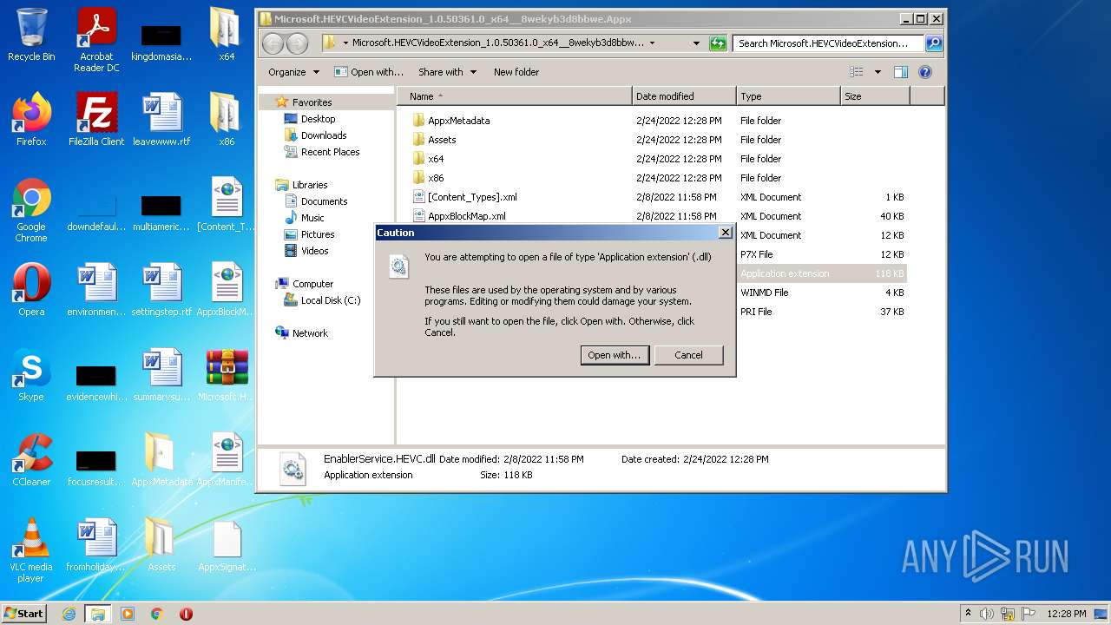1111x625 pixels.
Task: Open settingstep.rtf desktop file
Action: click(161, 290)
